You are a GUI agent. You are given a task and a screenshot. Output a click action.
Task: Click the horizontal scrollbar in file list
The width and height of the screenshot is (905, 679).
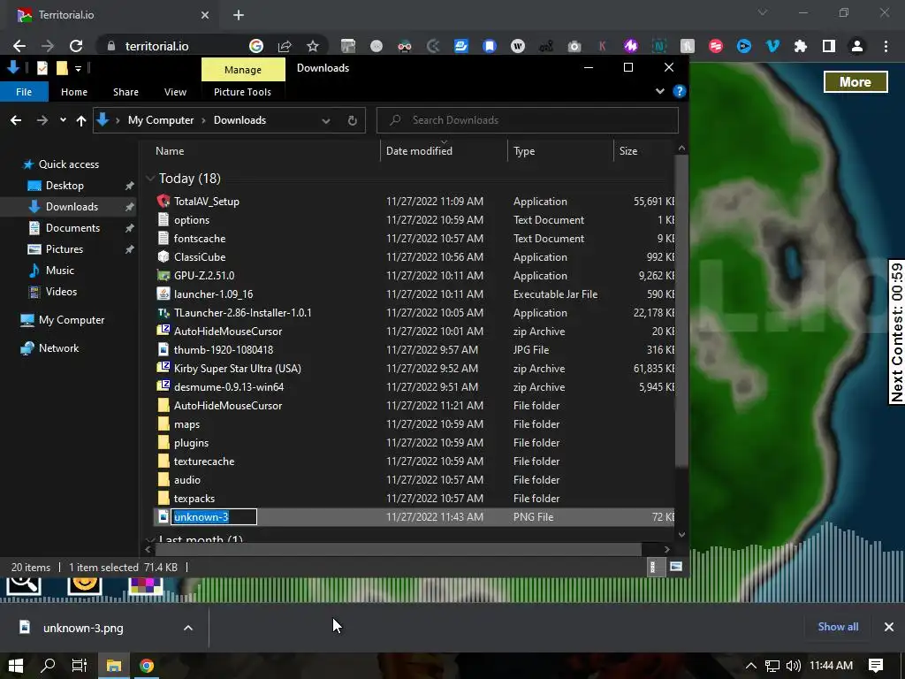point(399,549)
